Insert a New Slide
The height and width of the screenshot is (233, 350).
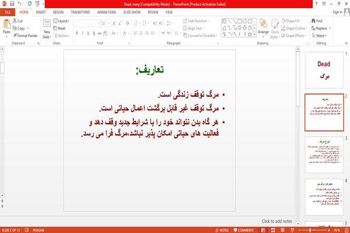click(x=47, y=29)
